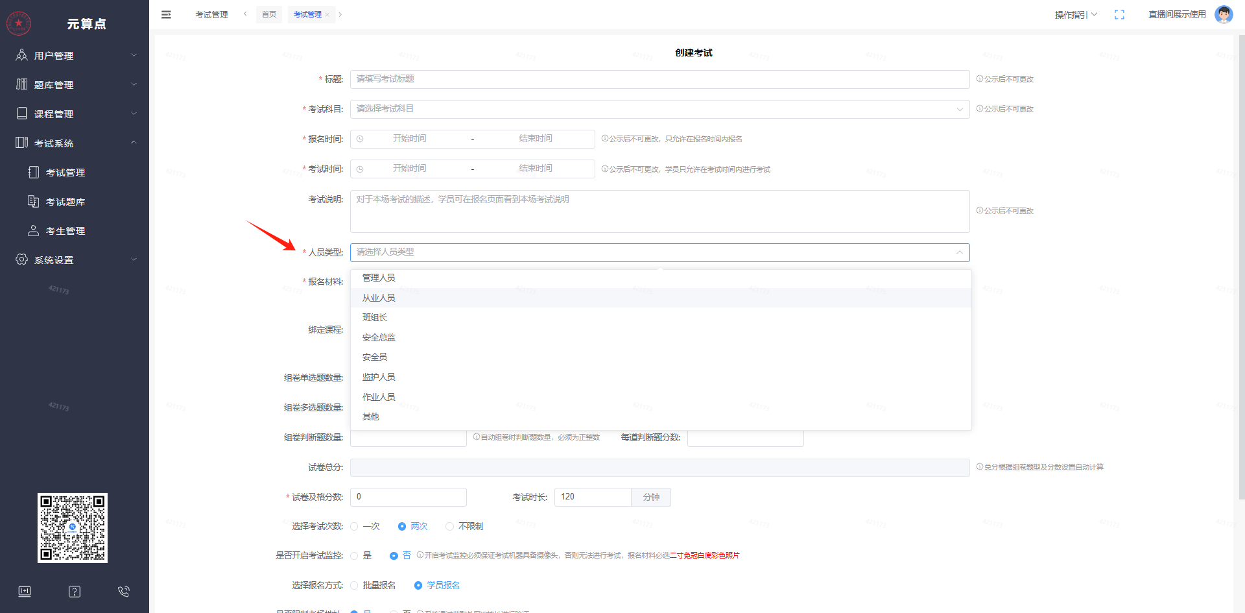This screenshot has height=613, width=1245.
Task: Close the 考试管理 tab with its X
Action: [327, 14]
